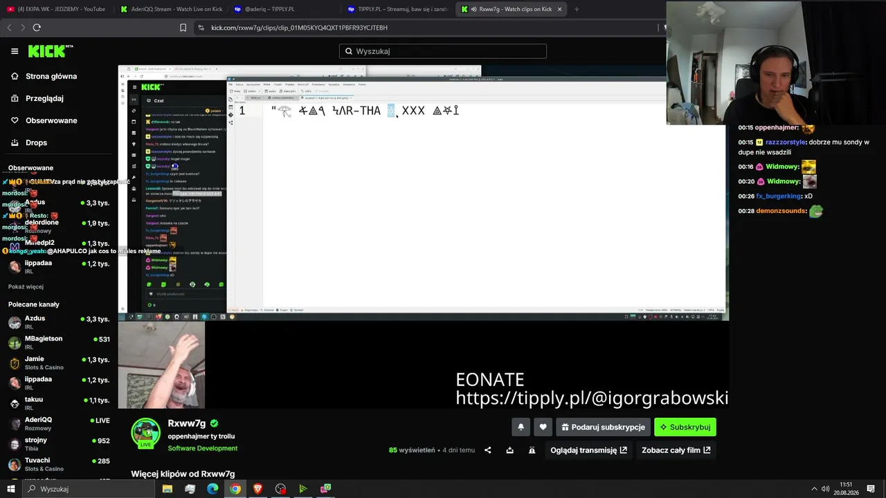Image resolution: width=886 pixels, height=498 pixels.
Task: Focus the Kick Wyszukaj search field
Action: [443, 51]
